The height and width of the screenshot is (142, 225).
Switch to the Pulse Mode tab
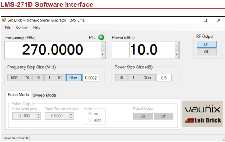18,95
